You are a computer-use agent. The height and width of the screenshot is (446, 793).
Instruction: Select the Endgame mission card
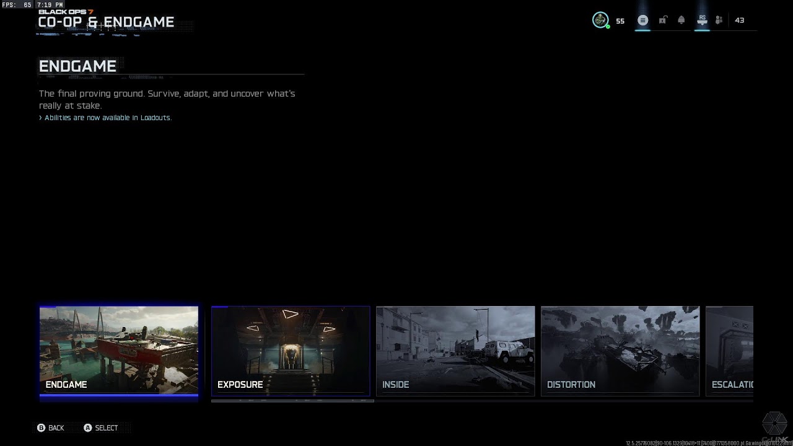tap(119, 351)
